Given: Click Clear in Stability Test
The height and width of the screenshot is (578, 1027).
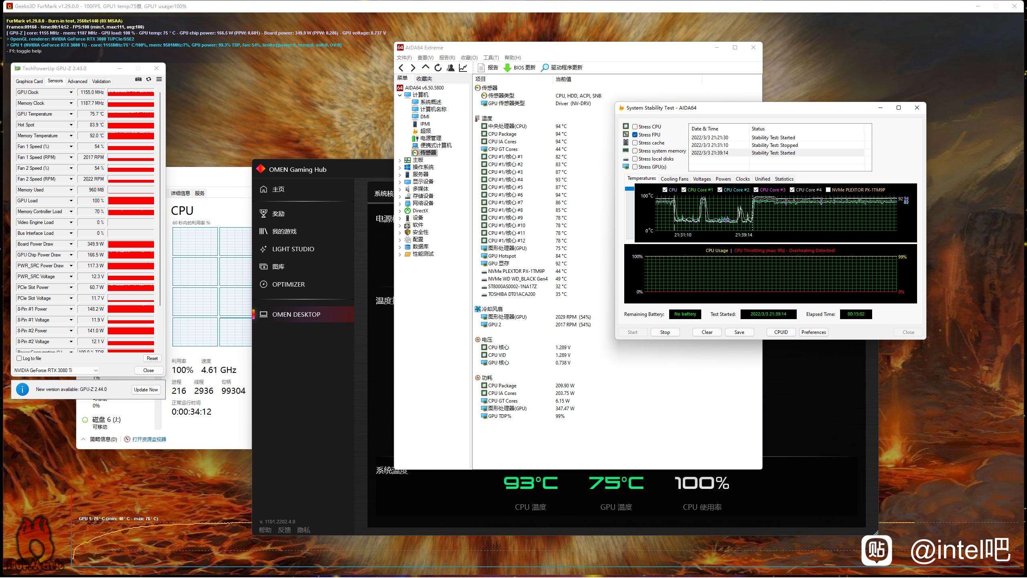Looking at the screenshot, I should 707,332.
